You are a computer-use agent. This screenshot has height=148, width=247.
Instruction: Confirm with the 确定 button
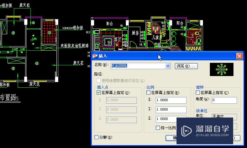171,138
